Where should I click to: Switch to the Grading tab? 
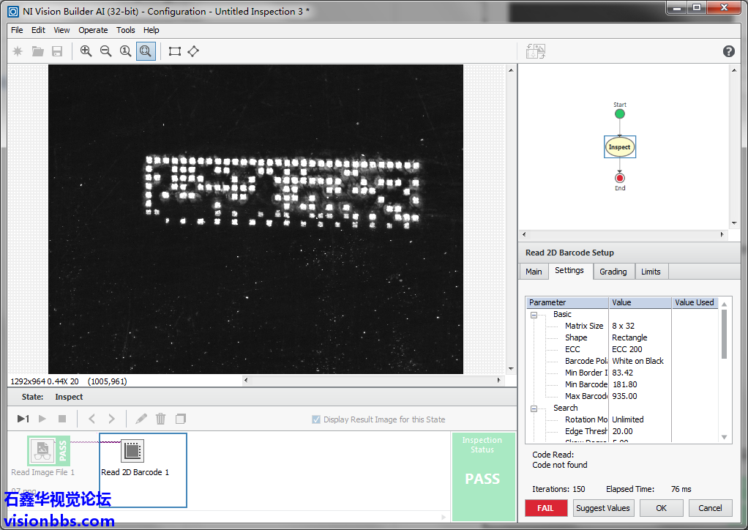(x=613, y=272)
